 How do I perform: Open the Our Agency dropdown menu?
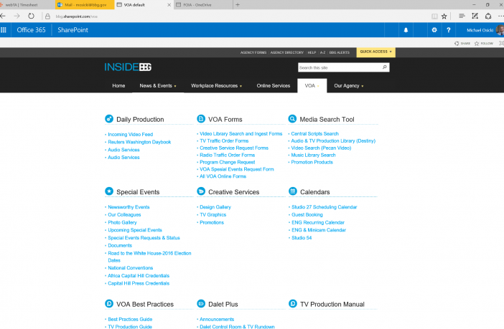pyautogui.click(x=349, y=85)
